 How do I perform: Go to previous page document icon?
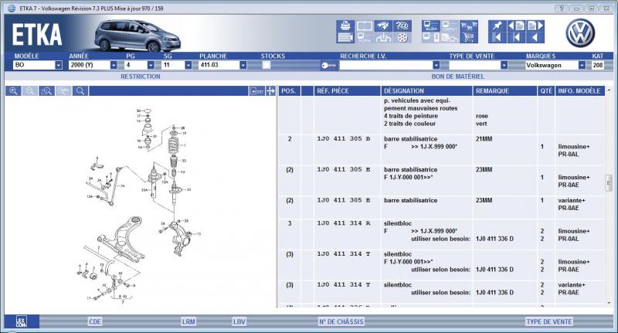[x=516, y=25]
